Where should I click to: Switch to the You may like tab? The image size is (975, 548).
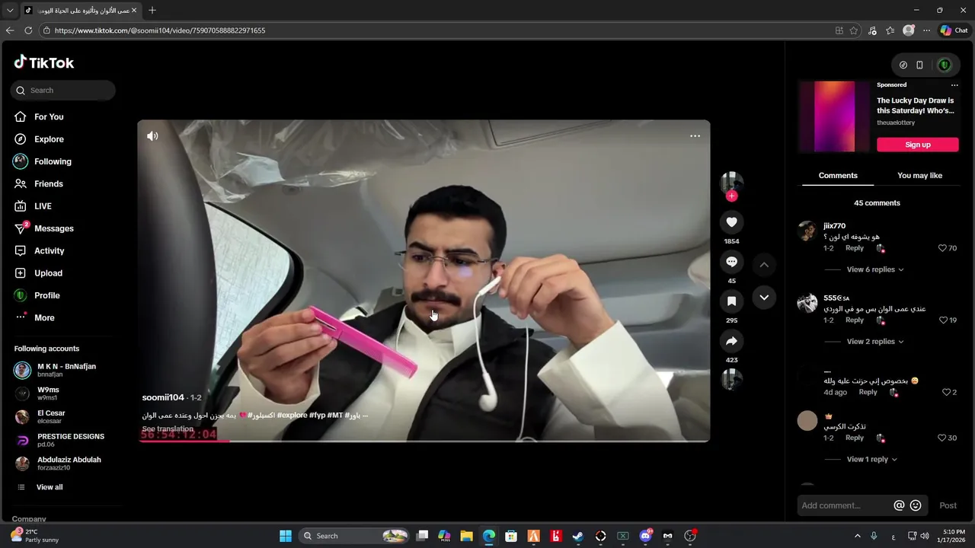click(919, 176)
